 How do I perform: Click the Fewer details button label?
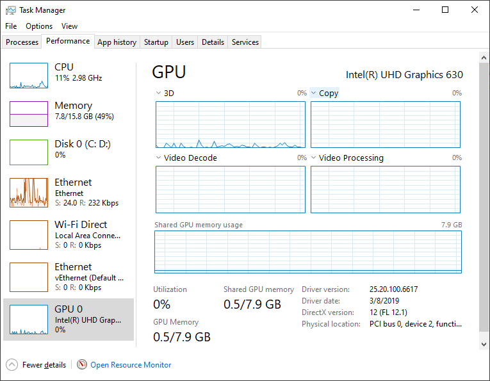click(x=44, y=365)
